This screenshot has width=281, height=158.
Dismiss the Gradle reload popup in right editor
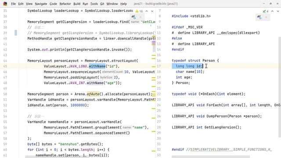click(266, 17)
